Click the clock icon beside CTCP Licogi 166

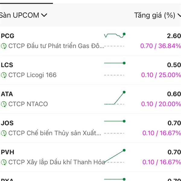[x=4, y=75]
